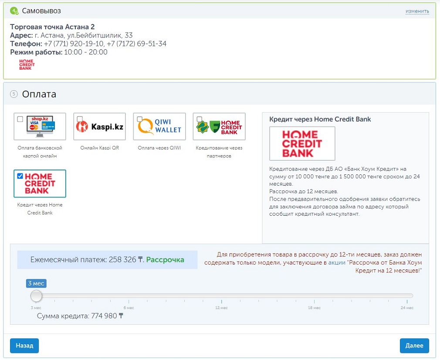Click the Kaspi.kz payment logo
This screenshot has width=440, height=360.
click(100, 127)
